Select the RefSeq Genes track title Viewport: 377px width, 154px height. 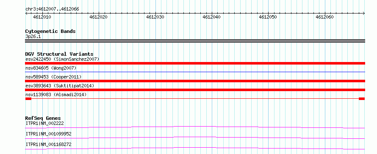pyautogui.click(x=43, y=118)
